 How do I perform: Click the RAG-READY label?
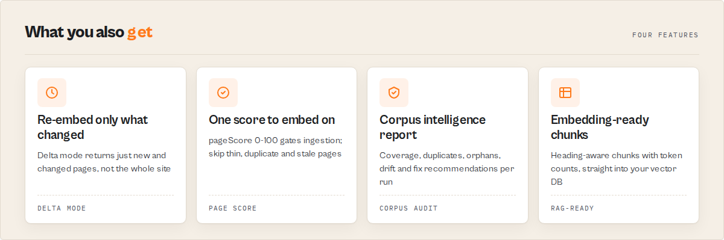[x=573, y=208]
